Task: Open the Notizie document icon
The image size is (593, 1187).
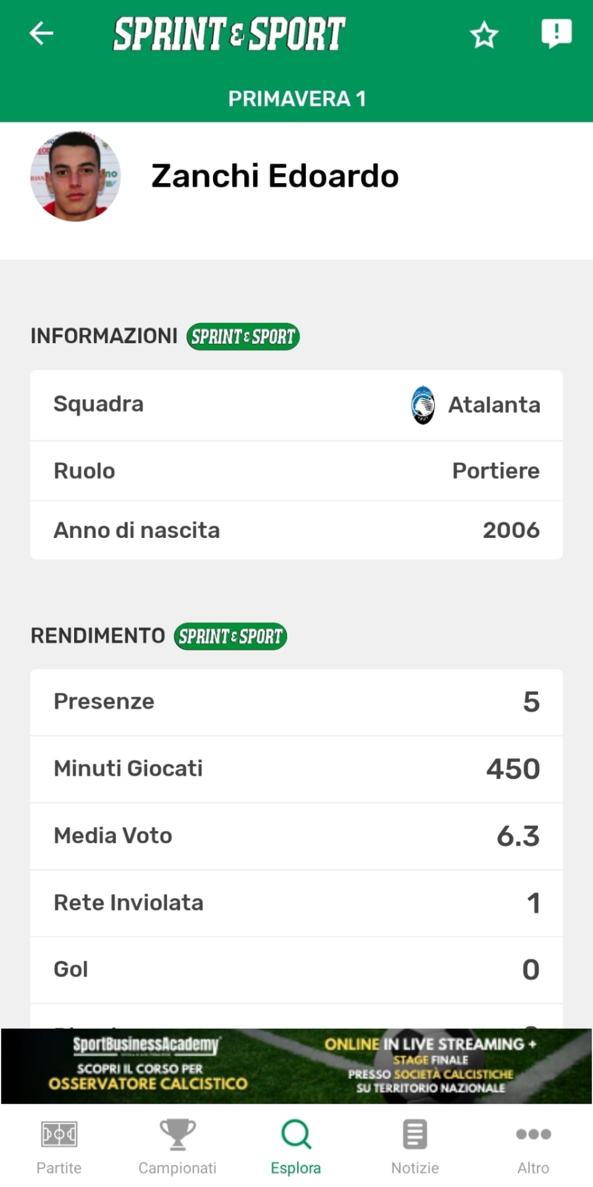Action: click(414, 1134)
